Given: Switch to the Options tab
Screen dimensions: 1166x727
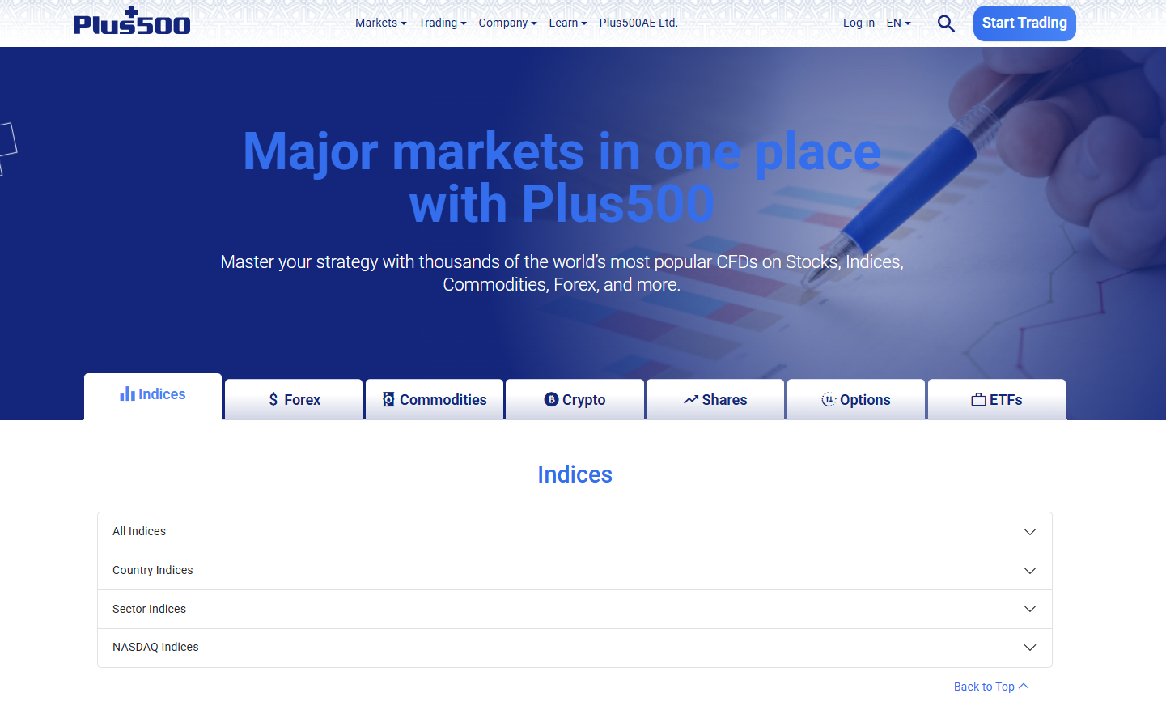Looking at the screenshot, I should [x=856, y=399].
